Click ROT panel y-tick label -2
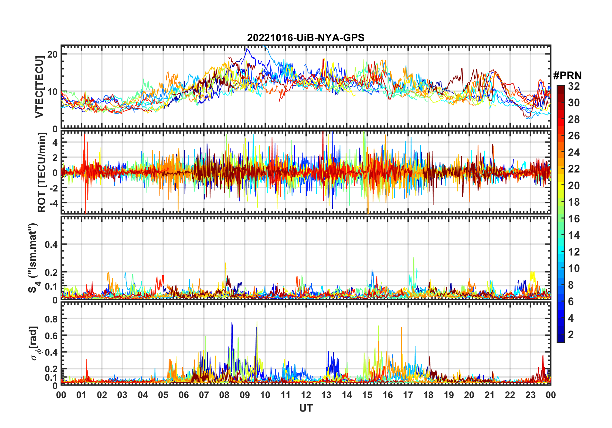 click(x=54, y=188)
